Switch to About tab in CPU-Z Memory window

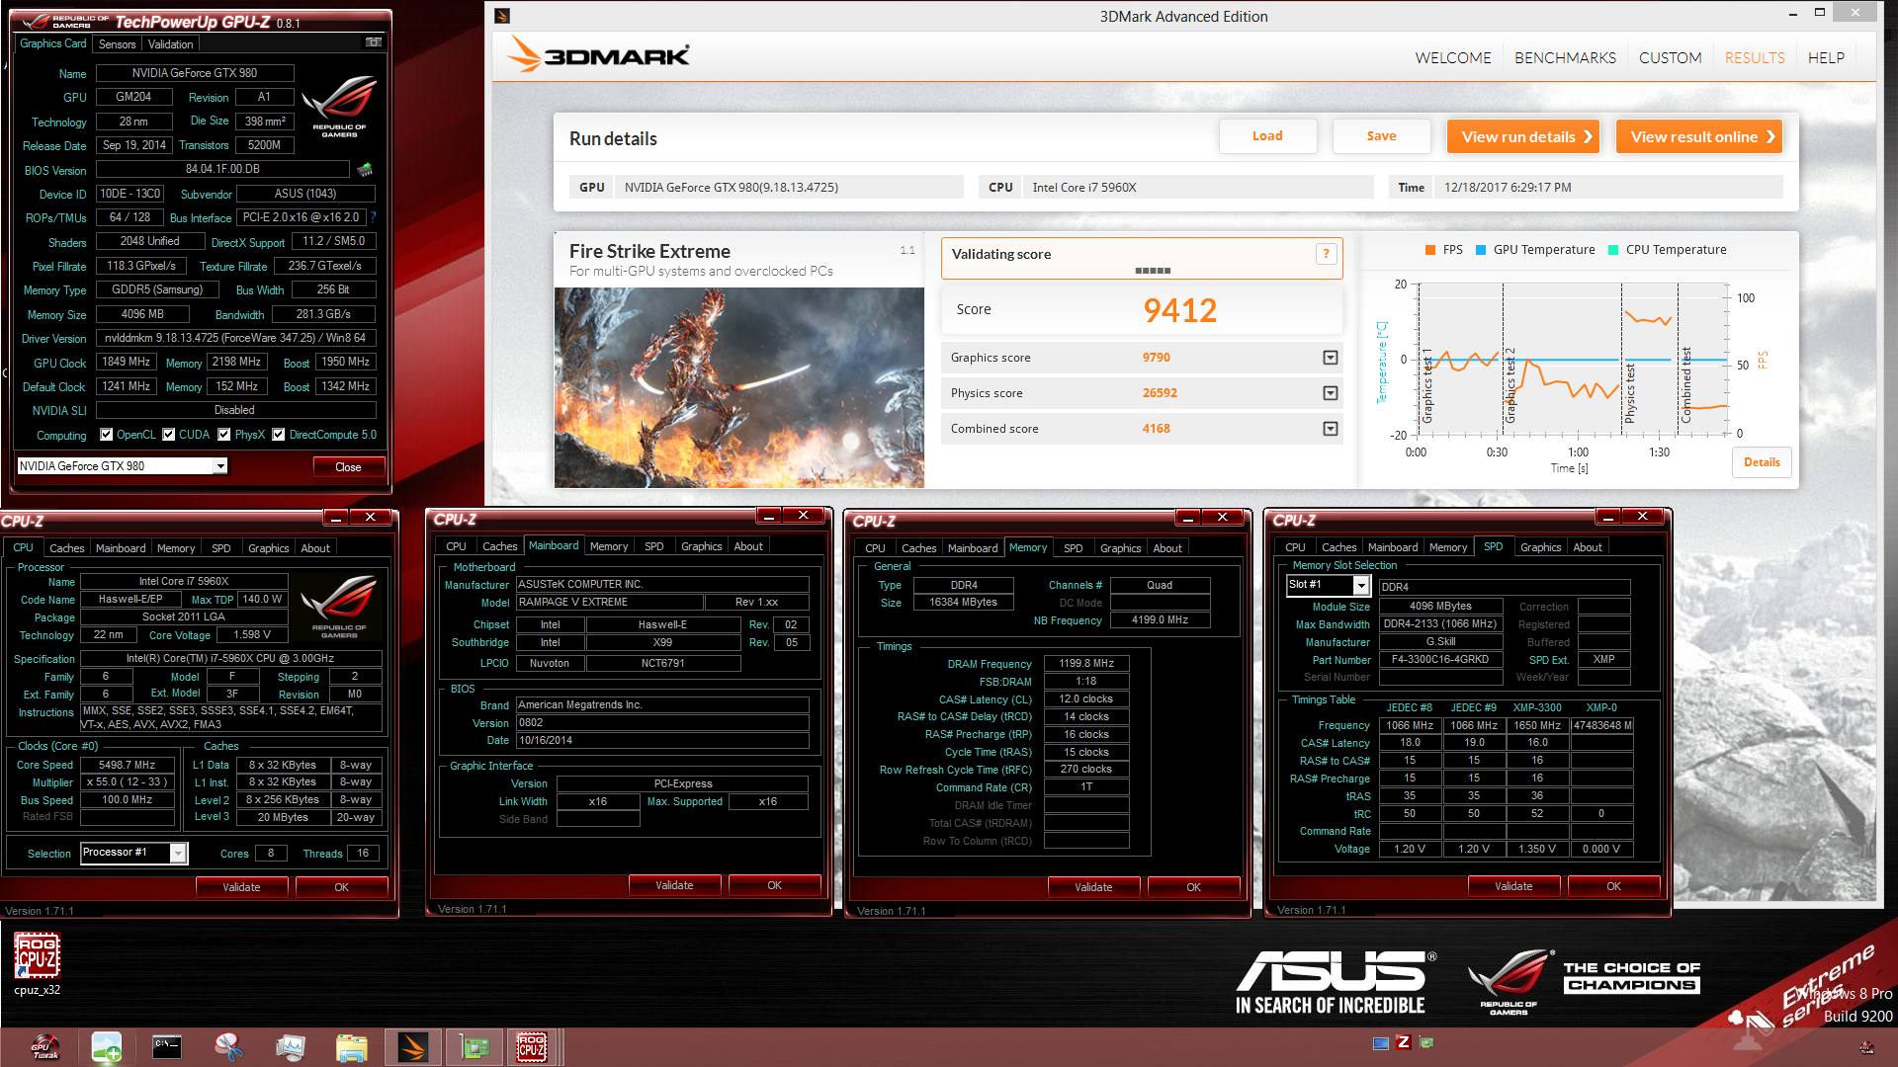click(x=1166, y=548)
